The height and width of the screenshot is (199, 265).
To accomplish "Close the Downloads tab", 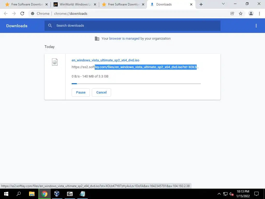I will (x=191, y=4).
